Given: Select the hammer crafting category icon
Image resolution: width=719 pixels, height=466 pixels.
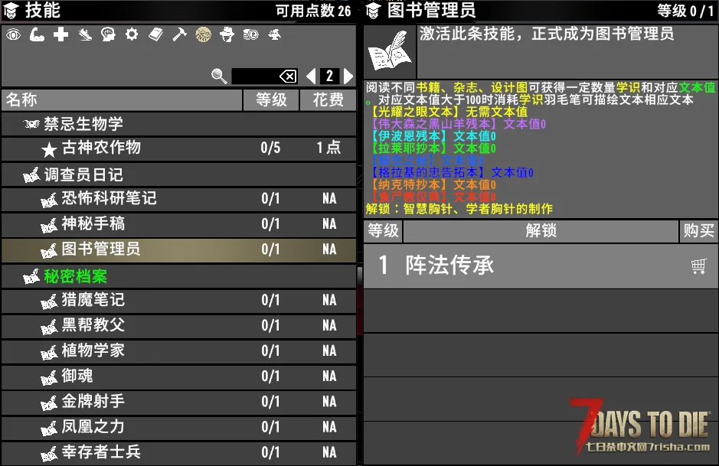Looking at the screenshot, I should coord(179,34).
